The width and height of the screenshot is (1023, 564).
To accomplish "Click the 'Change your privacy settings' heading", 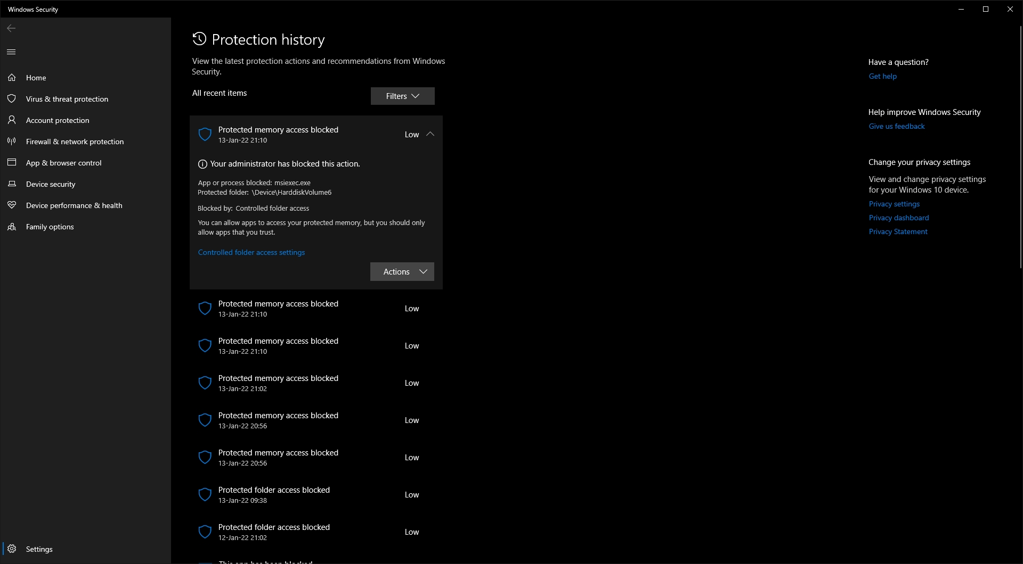I will (x=920, y=162).
